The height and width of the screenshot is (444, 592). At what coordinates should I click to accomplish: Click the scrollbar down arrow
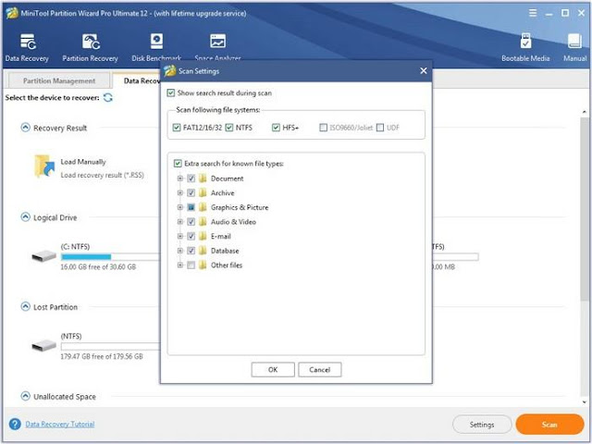coord(585,402)
